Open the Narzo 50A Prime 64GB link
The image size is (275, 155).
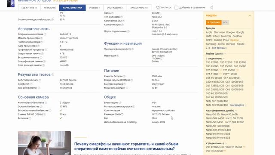pos(219,130)
